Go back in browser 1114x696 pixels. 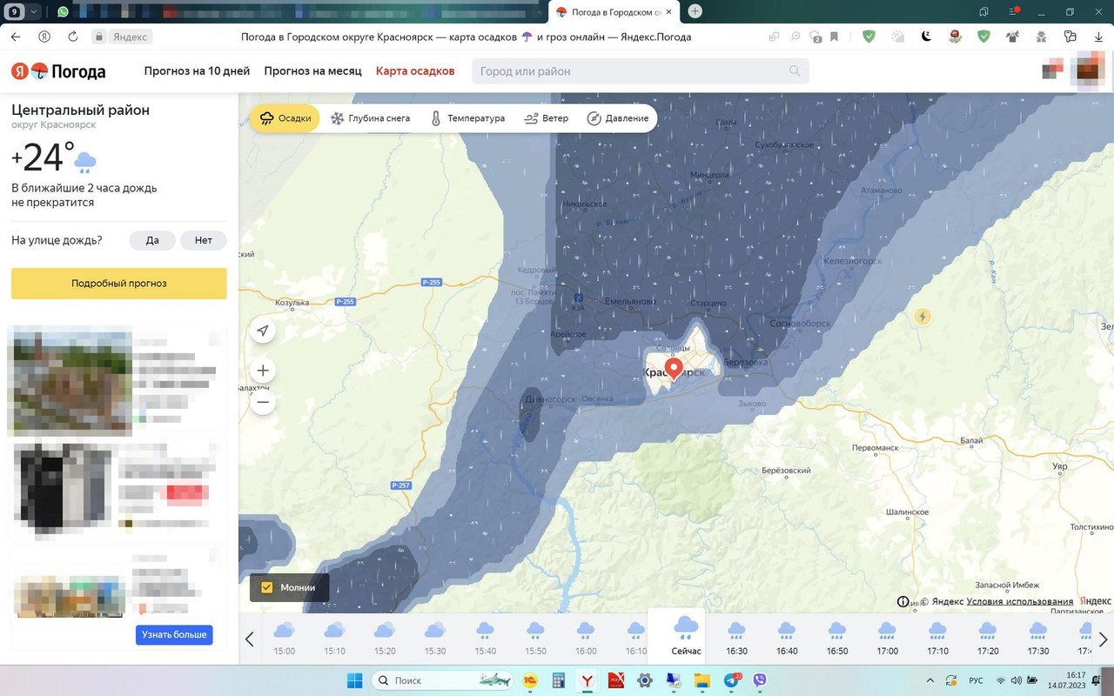click(x=16, y=37)
